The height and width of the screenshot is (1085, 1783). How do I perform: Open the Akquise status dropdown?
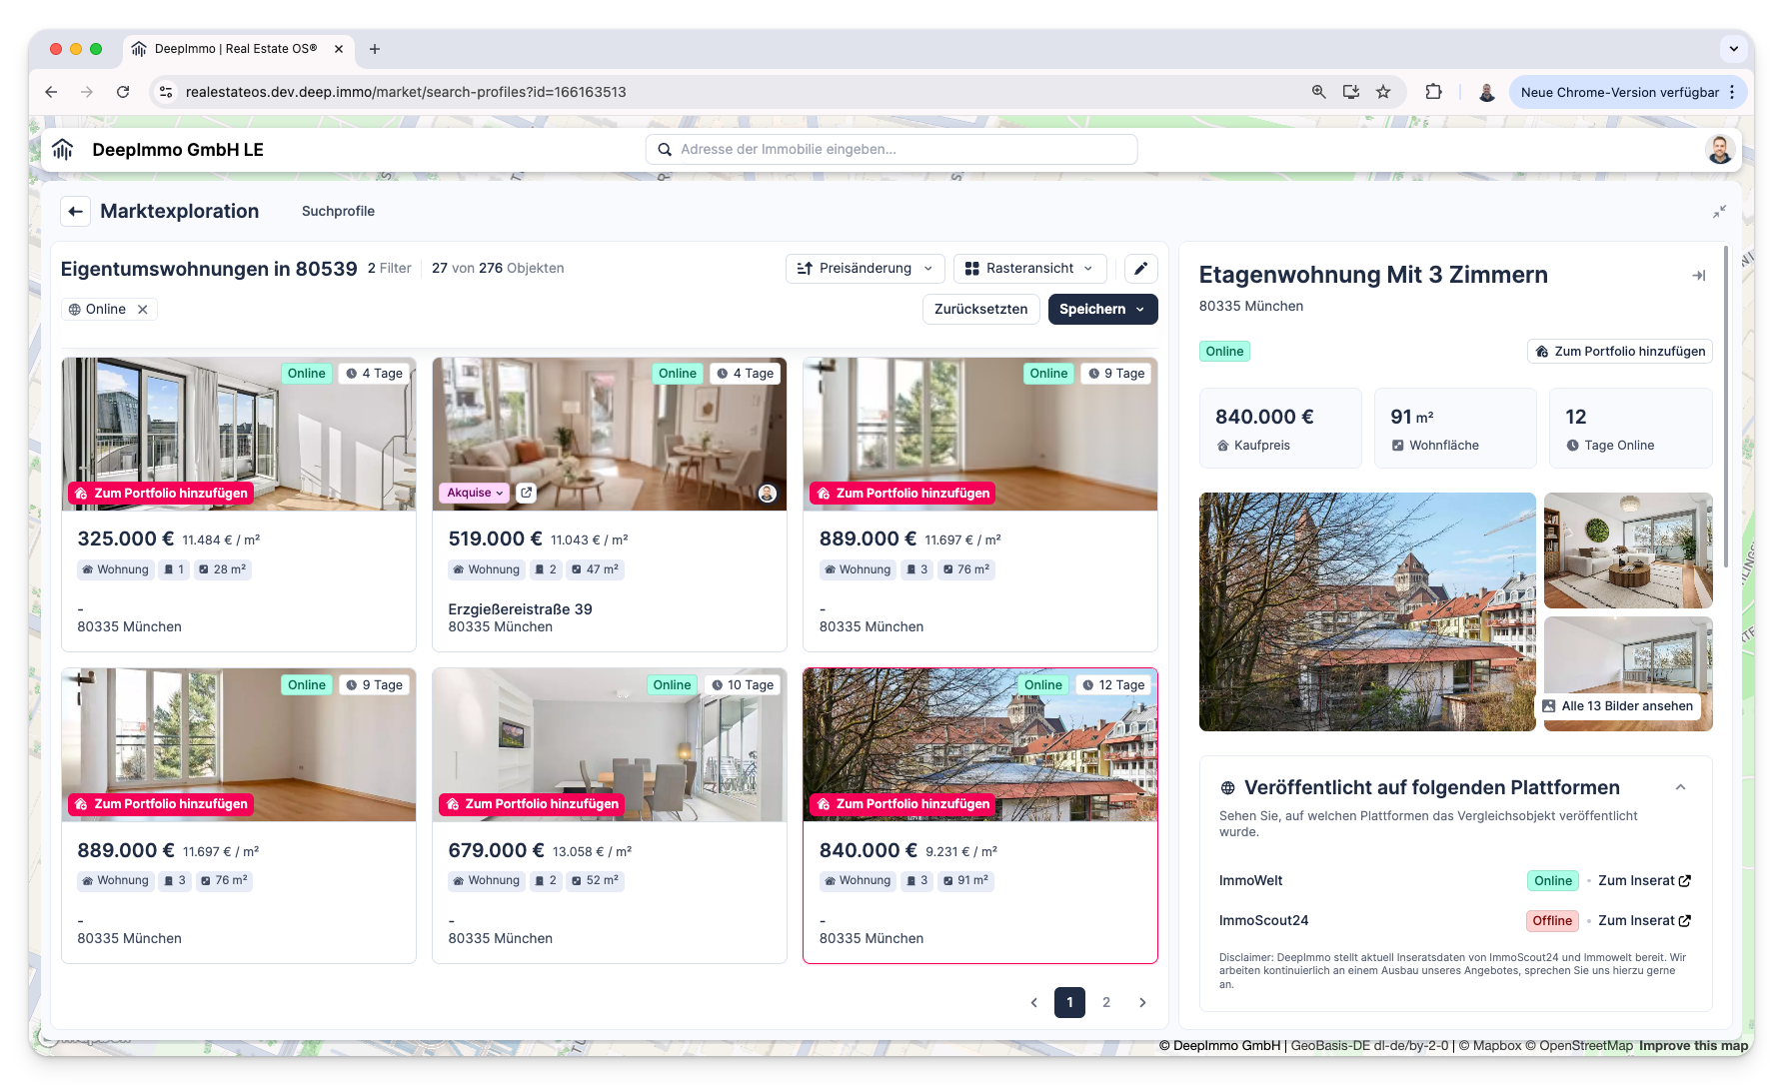click(475, 493)
